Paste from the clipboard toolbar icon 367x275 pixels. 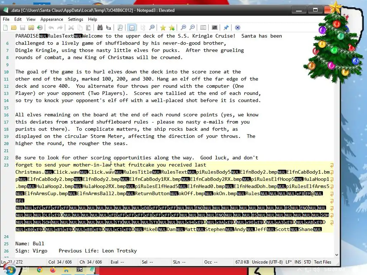89,28
